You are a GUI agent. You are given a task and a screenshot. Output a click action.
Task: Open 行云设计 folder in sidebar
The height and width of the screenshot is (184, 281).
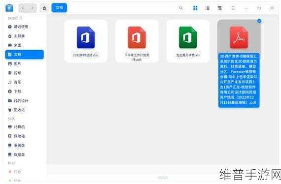(25, 101)
